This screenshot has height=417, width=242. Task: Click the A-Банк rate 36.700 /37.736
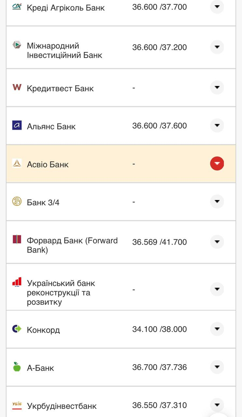[159, 367]
